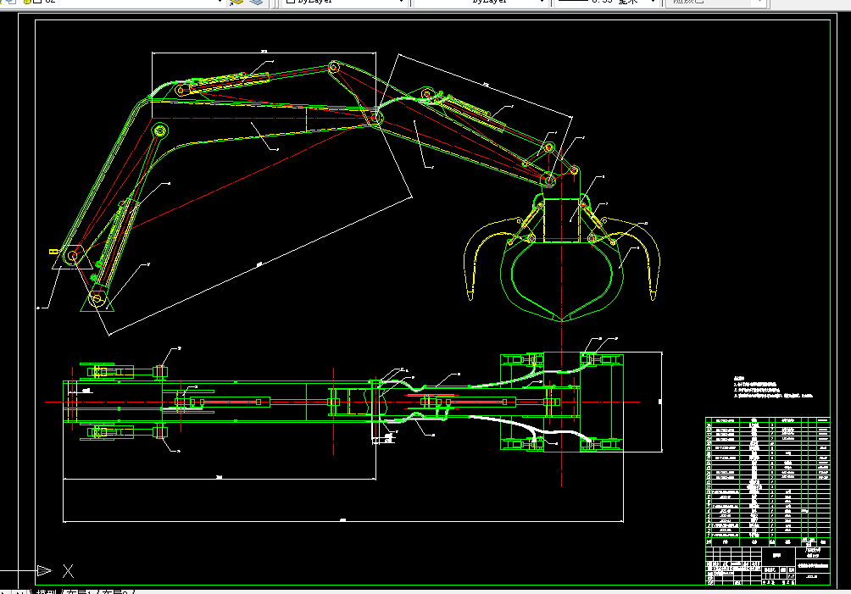The width and height of the screenshot is (851, 594).
Task: Select the UCS X-axis arrow icon
Action: pyautogui.click(x=44, y=570)
